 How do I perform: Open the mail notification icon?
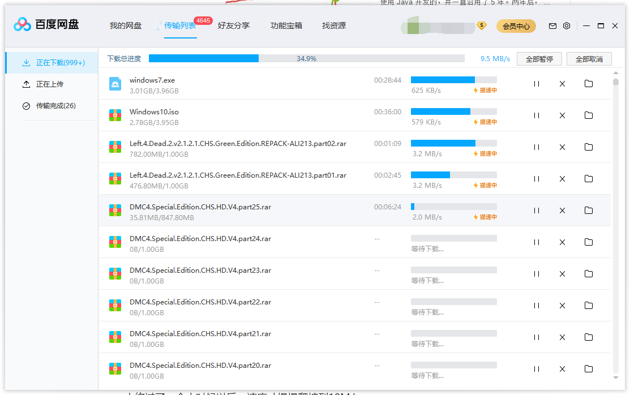click(551, 25)
